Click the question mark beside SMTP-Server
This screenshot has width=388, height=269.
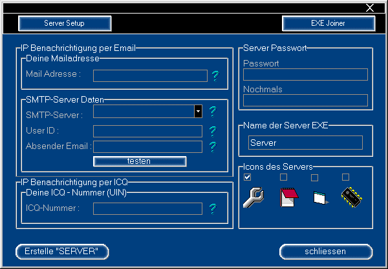(211, 112)
